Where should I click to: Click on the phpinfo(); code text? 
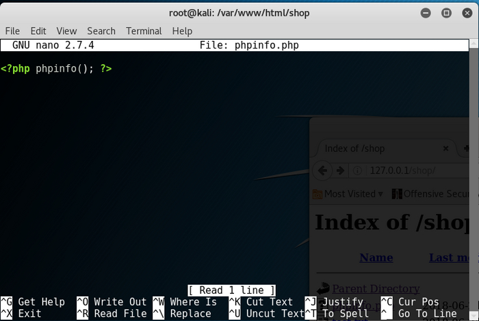click(65, 68)
